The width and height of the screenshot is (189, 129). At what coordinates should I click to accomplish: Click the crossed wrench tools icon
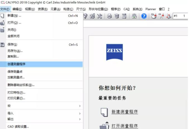pyautogui.click(x=100, y=16)
